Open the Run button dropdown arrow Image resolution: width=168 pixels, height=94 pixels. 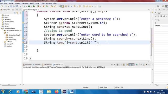31,6
